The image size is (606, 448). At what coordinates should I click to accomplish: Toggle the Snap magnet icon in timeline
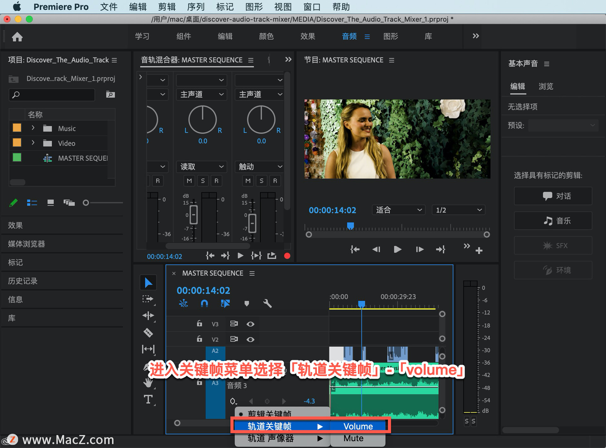204,303
